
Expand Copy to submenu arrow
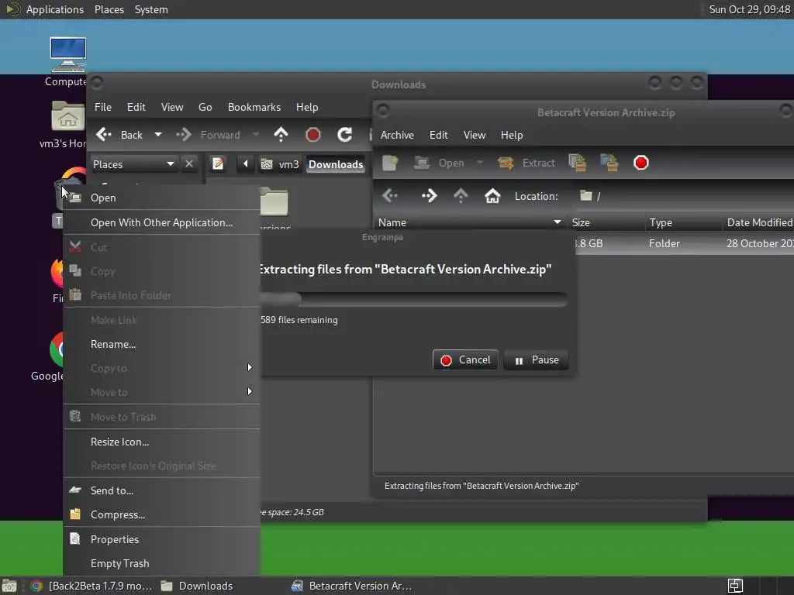tap(250, 368)
